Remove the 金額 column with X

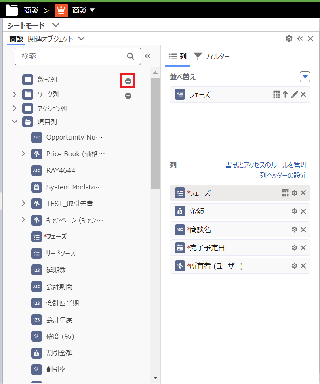[303, 211]
